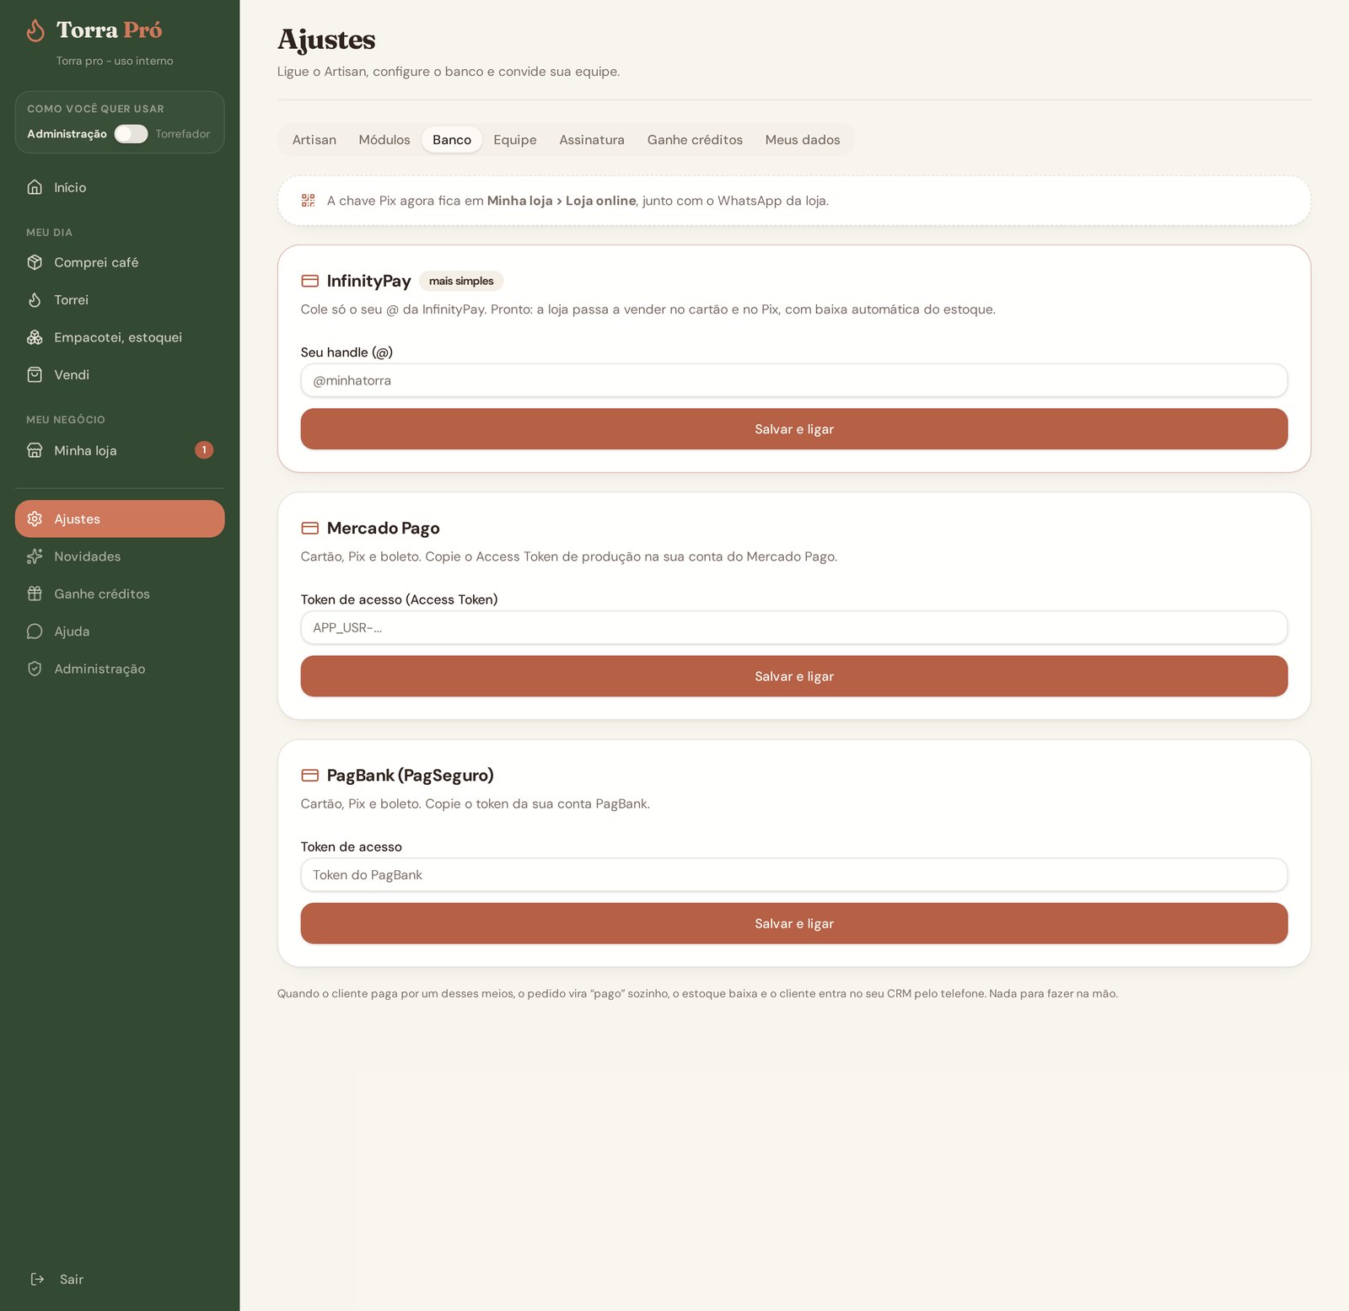Click the home icon next to Início

[x=35, y=187]
